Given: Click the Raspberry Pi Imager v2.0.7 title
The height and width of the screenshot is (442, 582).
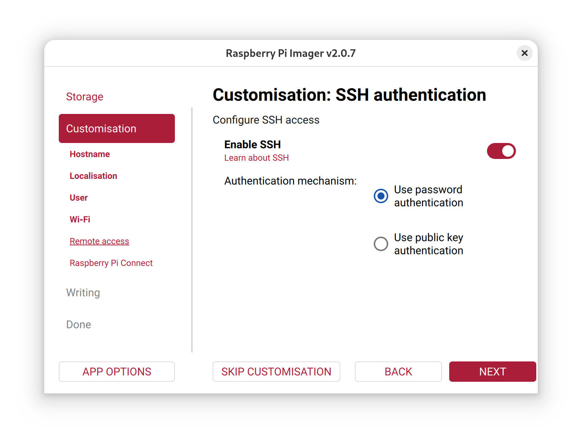Looking at the screenshot, I should pyautogui.click(x=291, y=53).
